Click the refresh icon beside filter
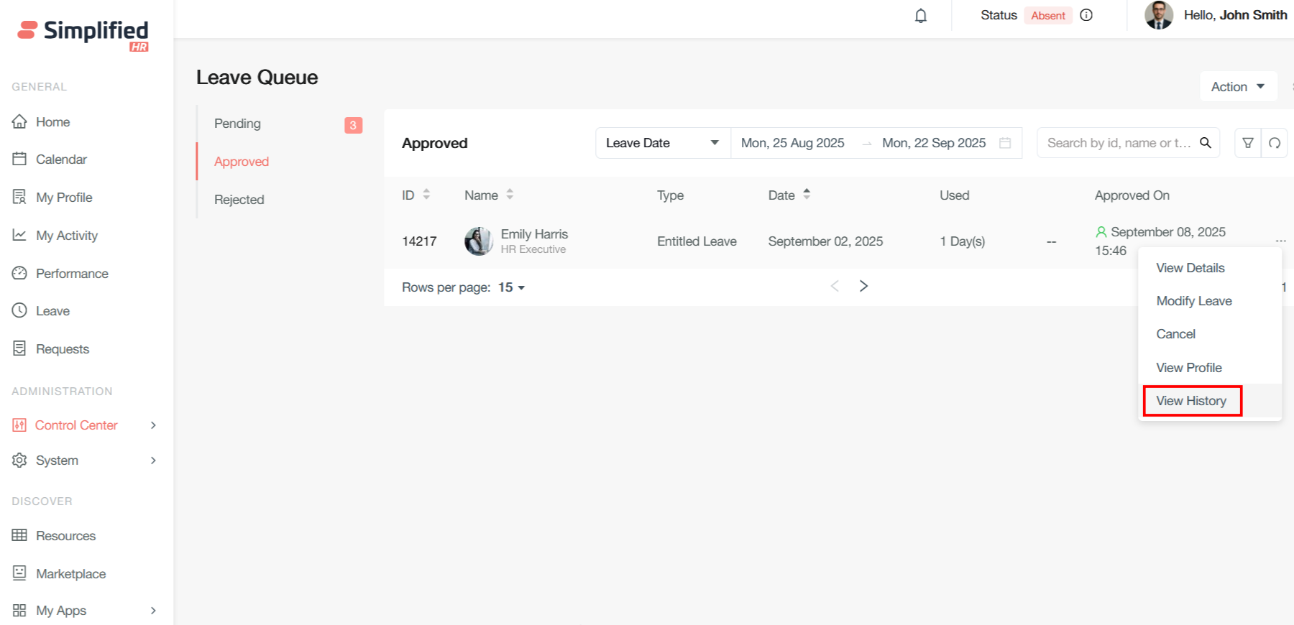The width and height of the screenshot is (1294, 625). point(1275,143)
